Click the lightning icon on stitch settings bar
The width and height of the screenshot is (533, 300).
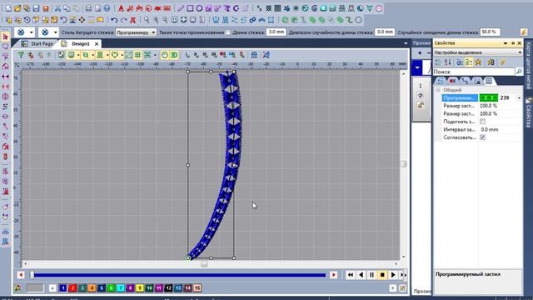click(524, 32)
